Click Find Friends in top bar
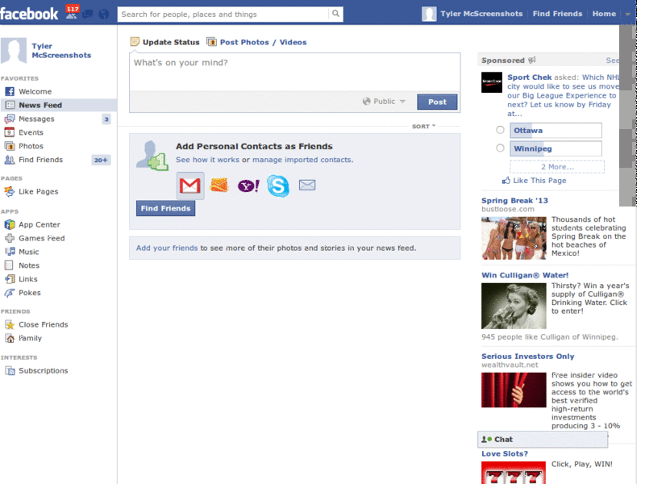645x484 pixels. pos(557,14)
